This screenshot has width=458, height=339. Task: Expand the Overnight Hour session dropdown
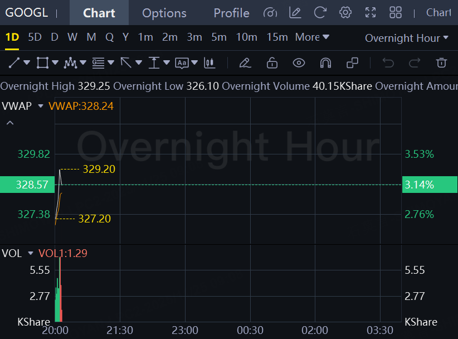406,38
